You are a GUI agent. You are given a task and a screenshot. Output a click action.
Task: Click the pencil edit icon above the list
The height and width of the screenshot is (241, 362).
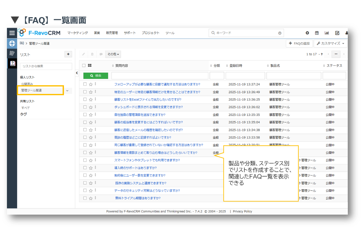(x=83, y=54)
